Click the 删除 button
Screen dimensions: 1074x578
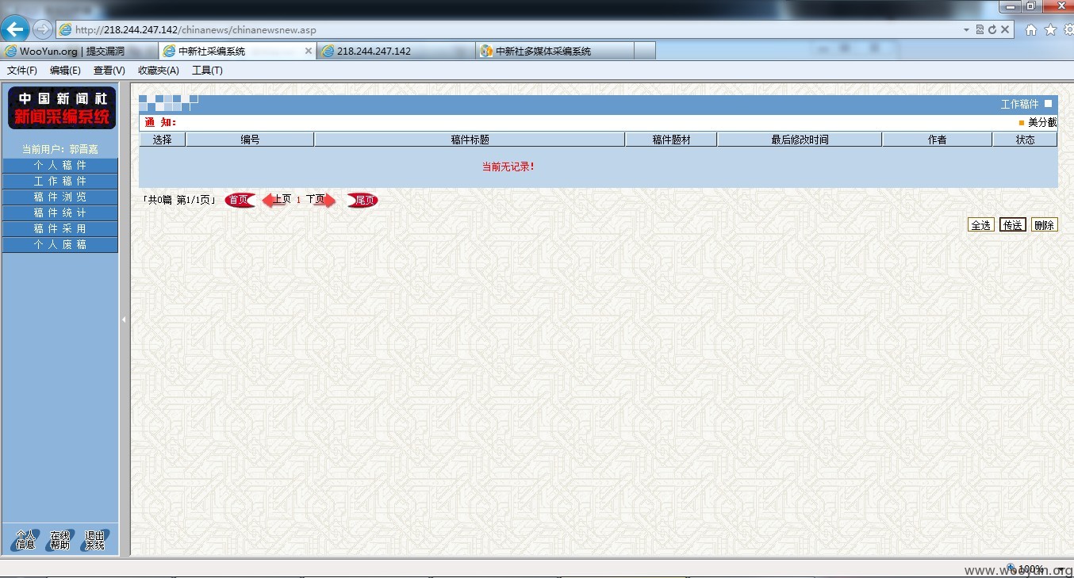coord(1044,225)
